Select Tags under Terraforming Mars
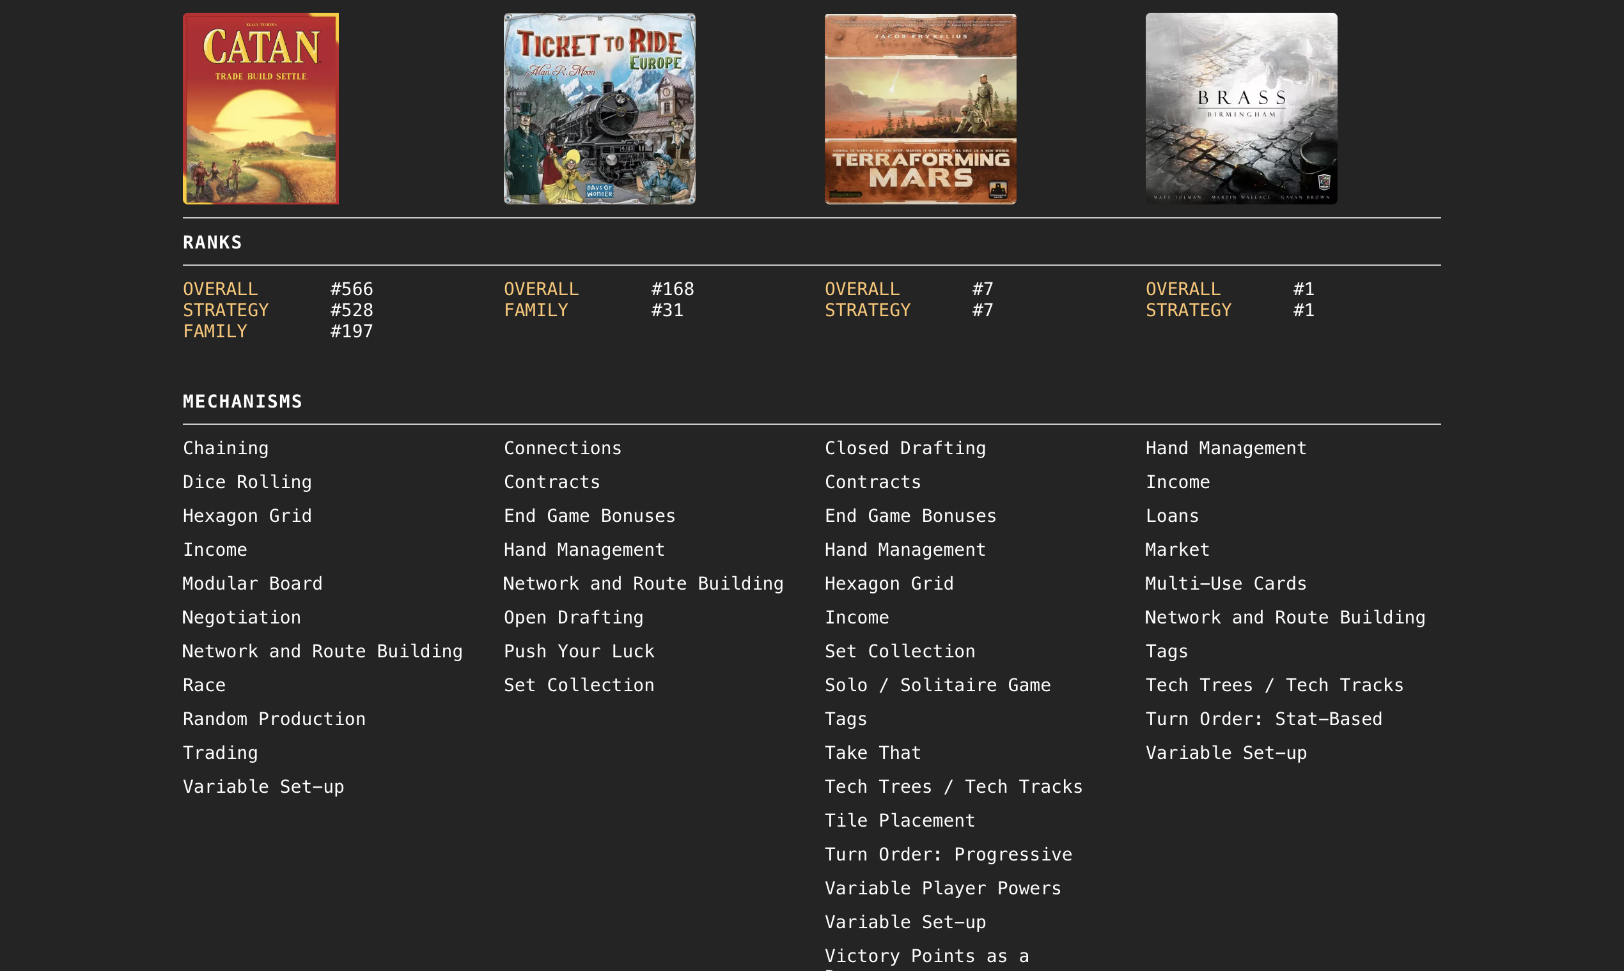 846,719
